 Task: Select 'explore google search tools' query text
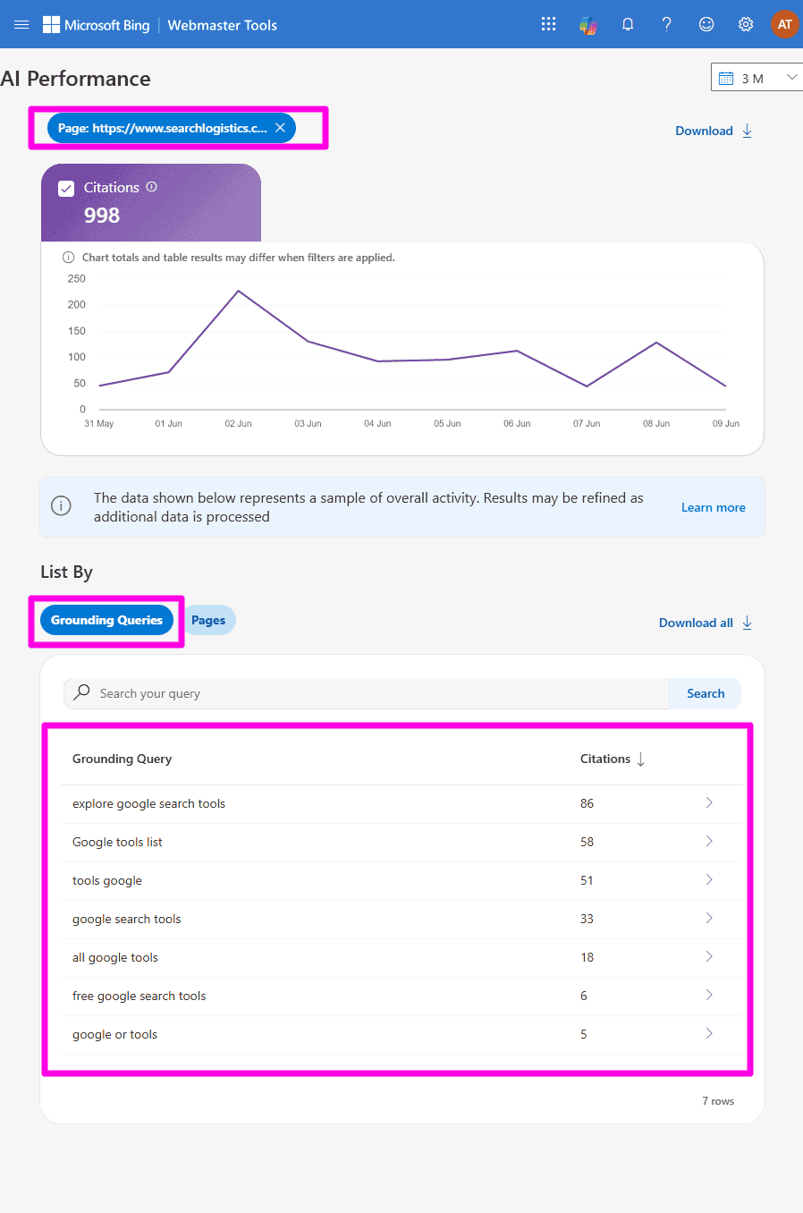tap(148, 803)
